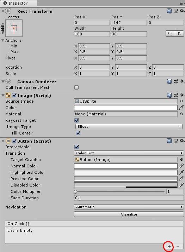Click Pivot Y field

(131, 58)
